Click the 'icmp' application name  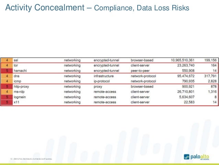coord(17,81)
